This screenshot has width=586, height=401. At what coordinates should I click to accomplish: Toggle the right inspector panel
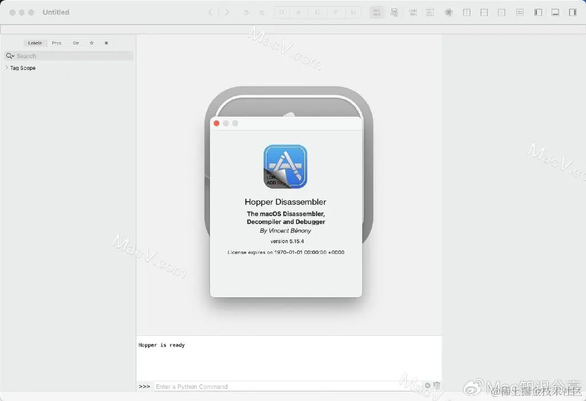coord(572,13)
